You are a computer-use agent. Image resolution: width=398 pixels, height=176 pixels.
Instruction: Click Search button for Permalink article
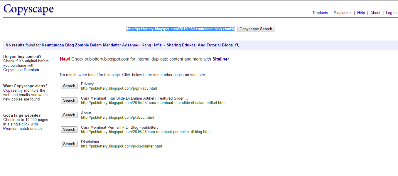(x=69, y=129)
